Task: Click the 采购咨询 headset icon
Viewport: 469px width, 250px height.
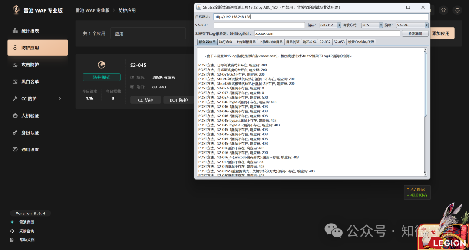Action: (x=12, y=231)
